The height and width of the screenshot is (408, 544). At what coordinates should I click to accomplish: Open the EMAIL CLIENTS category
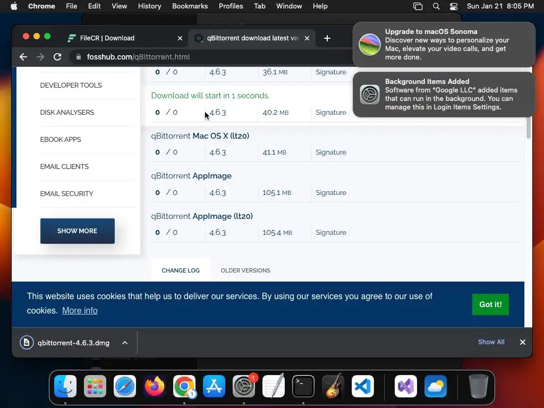pyautogui.click(x=64, y=166)
